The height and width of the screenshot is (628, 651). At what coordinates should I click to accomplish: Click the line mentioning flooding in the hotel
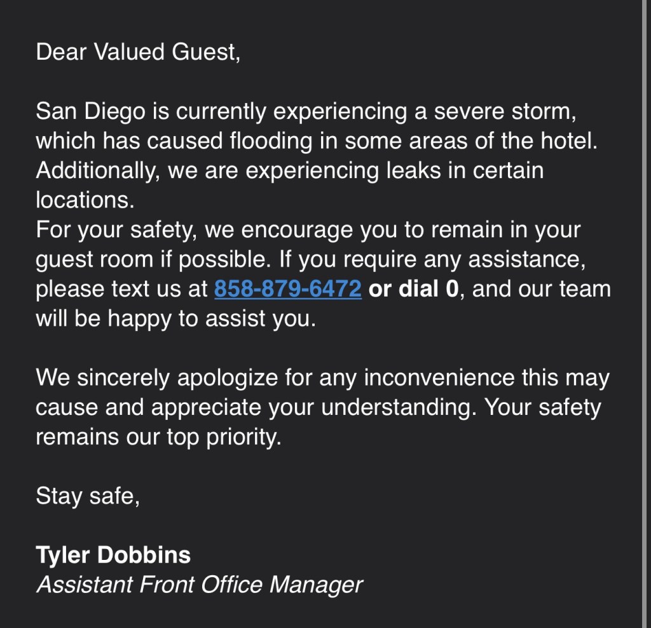pos(317,141)
